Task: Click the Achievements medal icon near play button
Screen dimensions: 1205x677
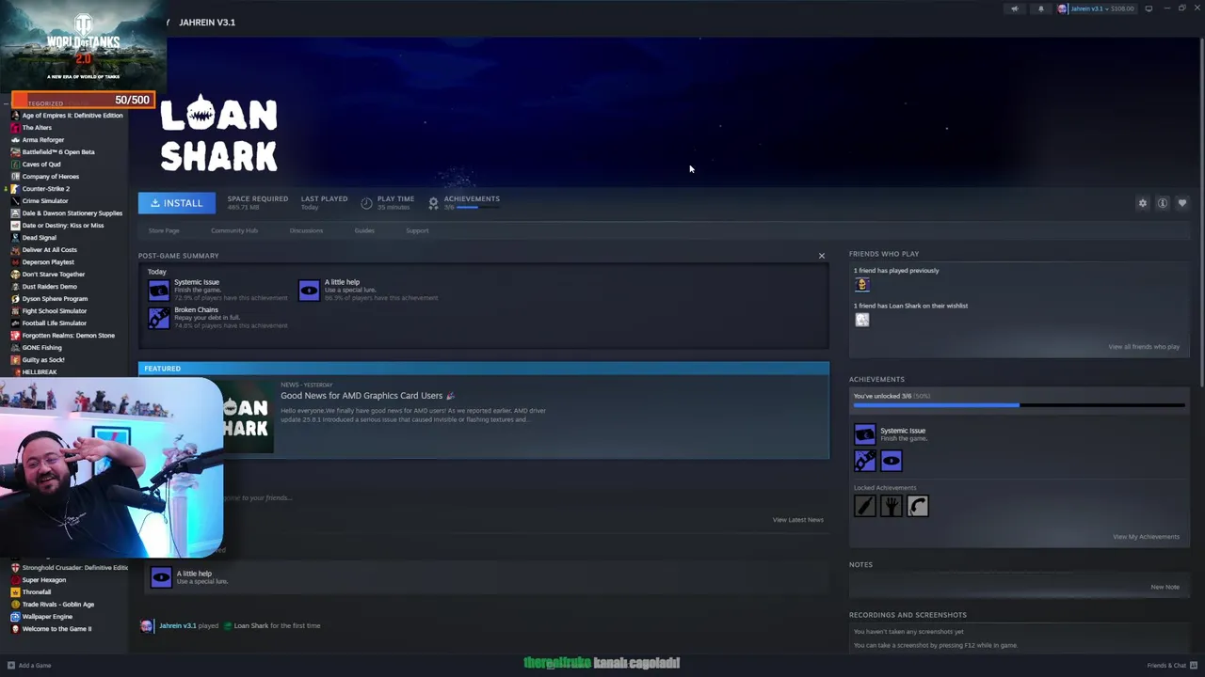Action: [433, 202]
